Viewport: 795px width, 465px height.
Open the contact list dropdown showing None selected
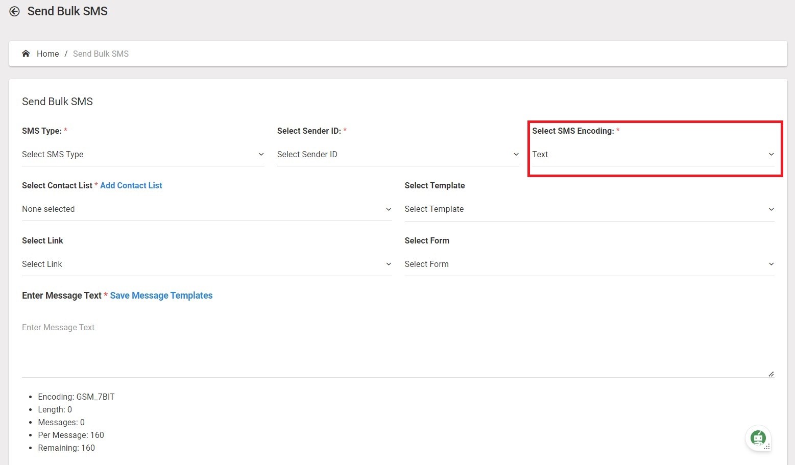pos(206,209)
